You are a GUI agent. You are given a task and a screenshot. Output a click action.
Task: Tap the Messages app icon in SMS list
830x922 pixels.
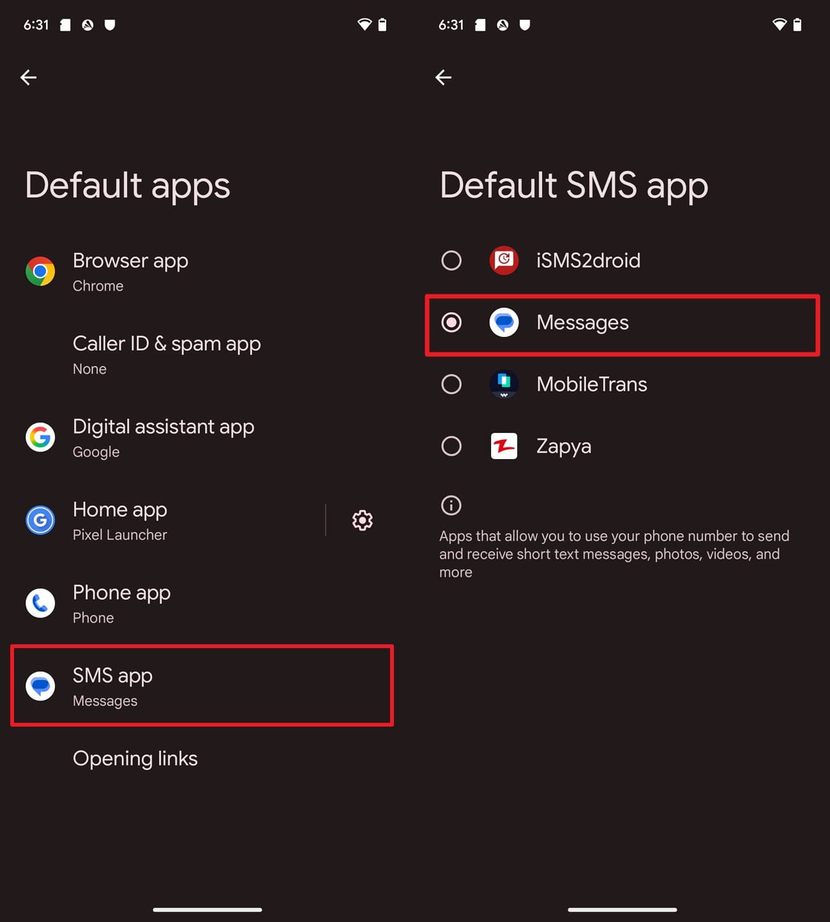504,322
